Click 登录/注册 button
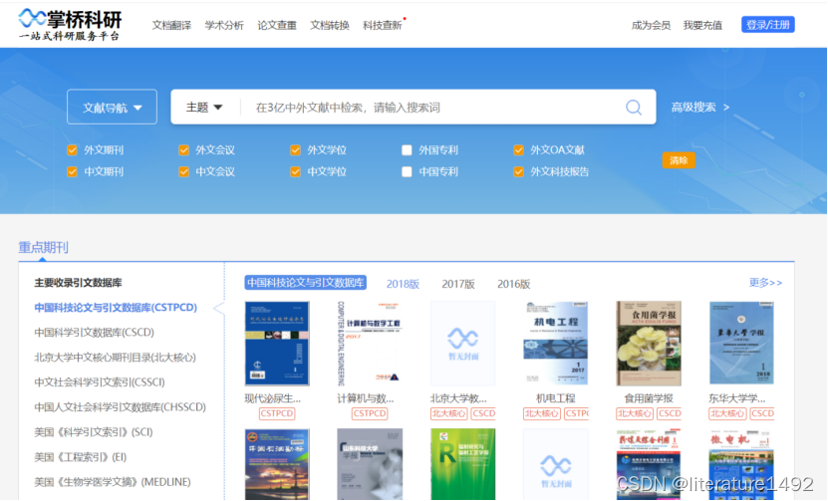The height and width of the screenshot is (501, 828). (x=768, y=24)
